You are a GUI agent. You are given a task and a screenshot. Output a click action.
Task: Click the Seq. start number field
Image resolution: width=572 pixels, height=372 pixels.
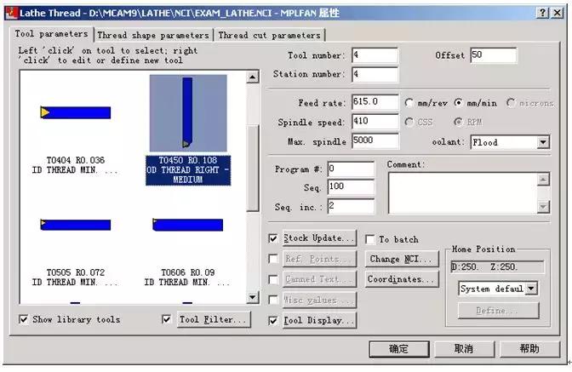(351, 186)
